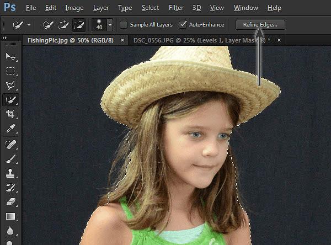Select the Eraser tool
The image size is (331, 245).
point(10,202)
